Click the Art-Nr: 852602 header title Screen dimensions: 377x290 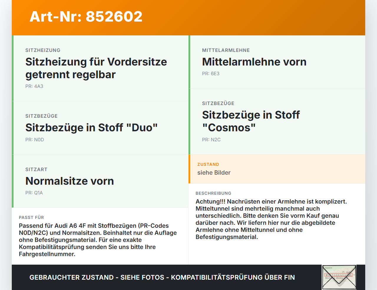[x=86, y=17]
